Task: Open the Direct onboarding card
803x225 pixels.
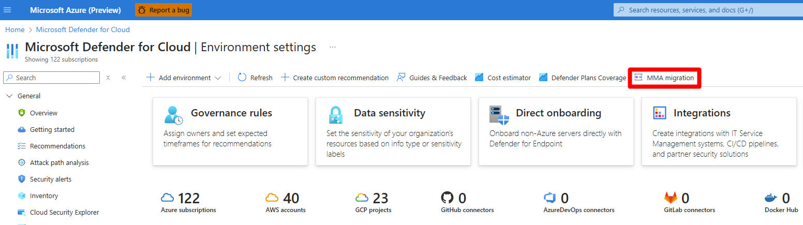Action: click(556, 131)
